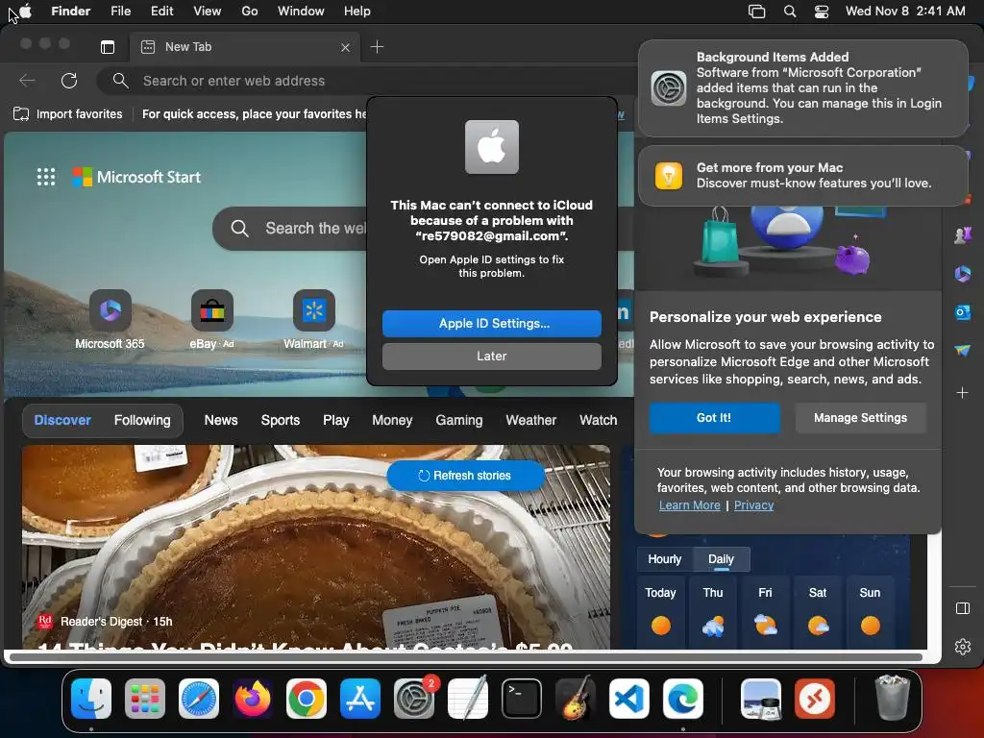Open the paper plane Drop icon in sidebar
984x738 pixels.
click(x=963, y=350)
